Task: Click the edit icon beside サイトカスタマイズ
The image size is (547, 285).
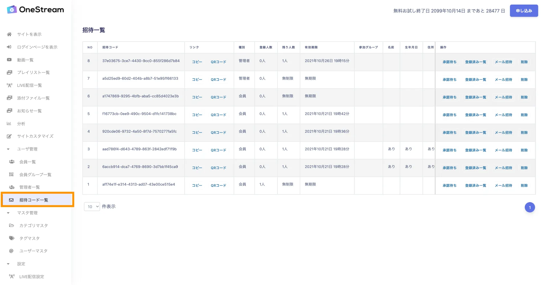Action: (x=9, y=136)
